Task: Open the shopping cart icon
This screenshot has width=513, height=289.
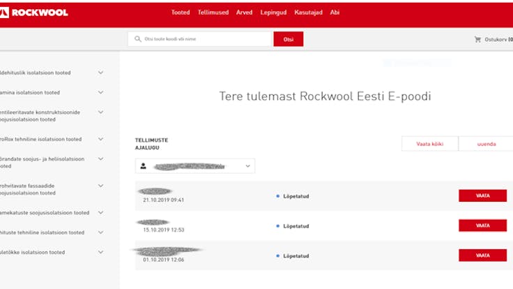Action: (477, 39)
